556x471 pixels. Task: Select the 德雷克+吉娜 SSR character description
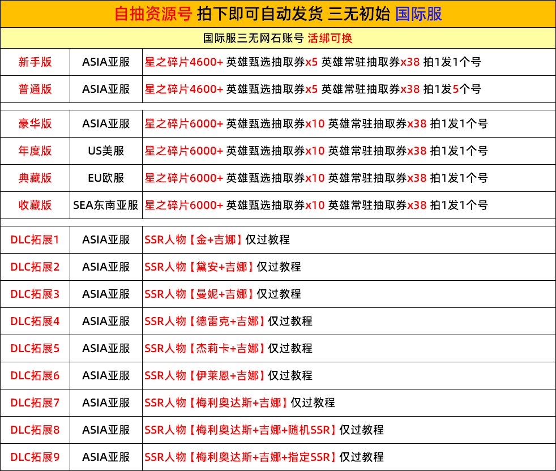(x=228, y=321)
